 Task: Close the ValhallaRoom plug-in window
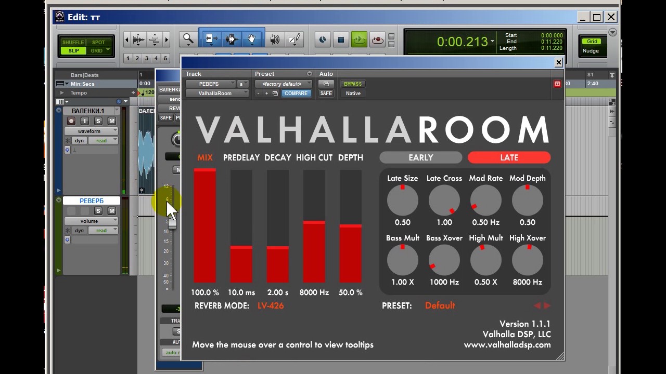(558, 62)
